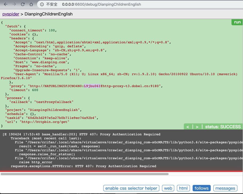Click the browser back arrow

(6, 4)
